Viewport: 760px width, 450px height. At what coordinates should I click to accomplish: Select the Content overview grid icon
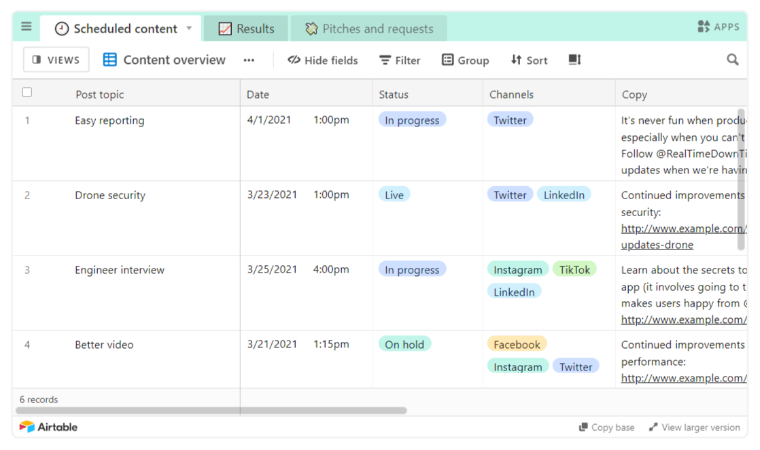point(109,60)
